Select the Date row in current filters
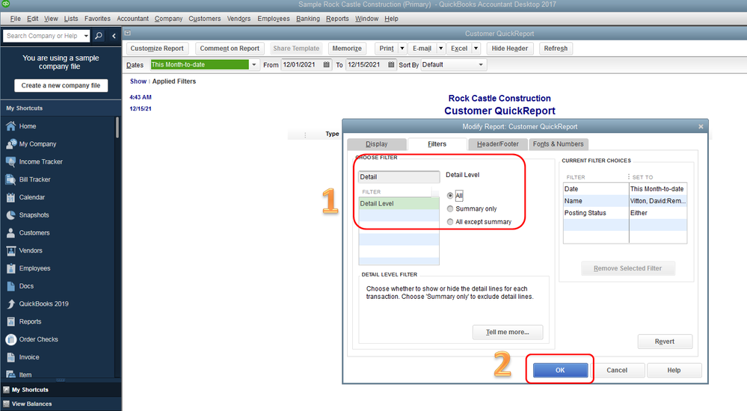This screenshot has width=747, height=411. 624,189
